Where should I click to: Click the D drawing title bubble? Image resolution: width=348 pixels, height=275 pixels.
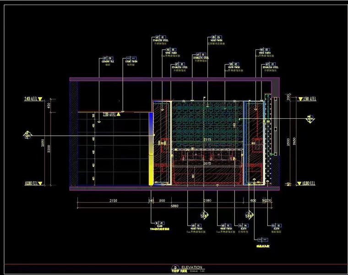point(175,268)
